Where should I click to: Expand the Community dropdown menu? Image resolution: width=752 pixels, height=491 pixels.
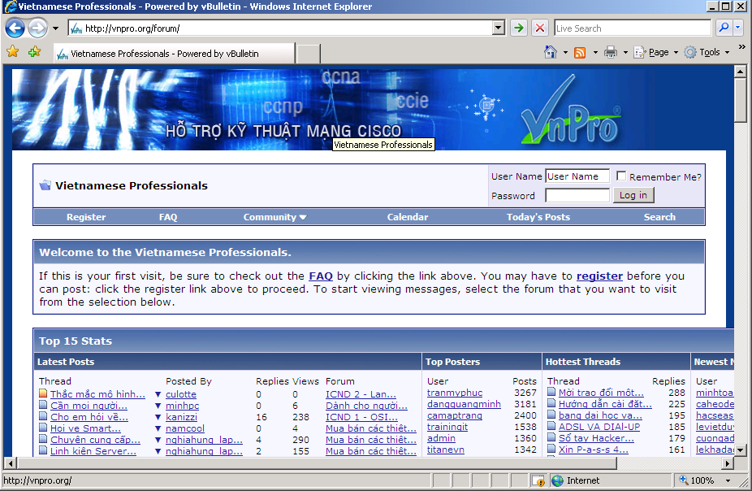274,217
